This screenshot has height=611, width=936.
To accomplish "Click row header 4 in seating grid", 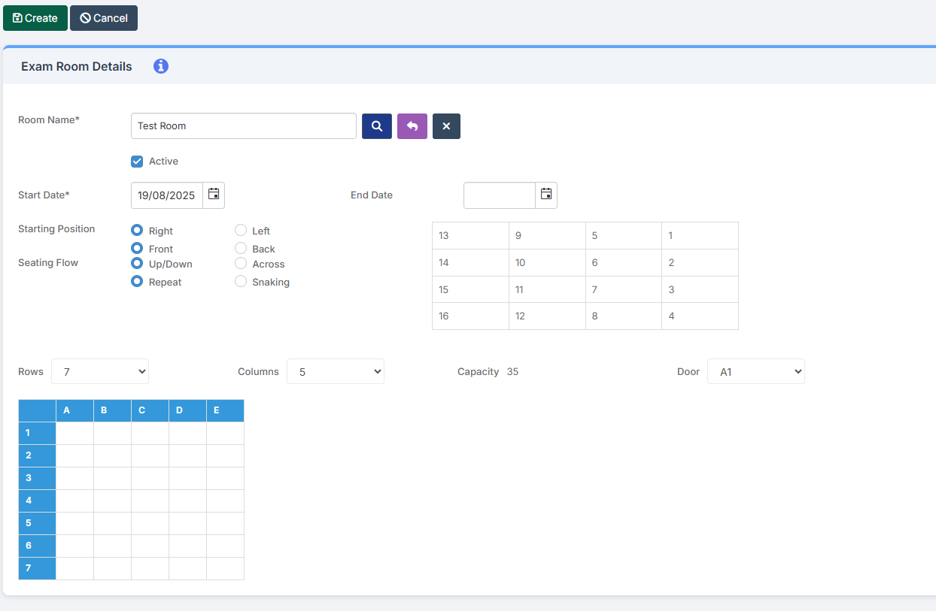I will tap(37, 501).
